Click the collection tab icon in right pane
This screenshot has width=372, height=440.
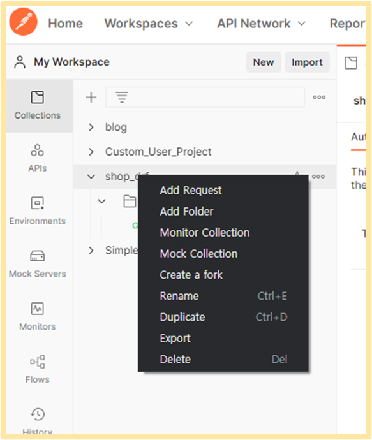point(351,62)
